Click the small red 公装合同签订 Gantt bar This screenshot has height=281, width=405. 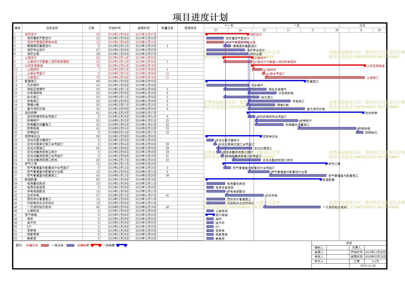pyautogui.click(x=263, y=73)
